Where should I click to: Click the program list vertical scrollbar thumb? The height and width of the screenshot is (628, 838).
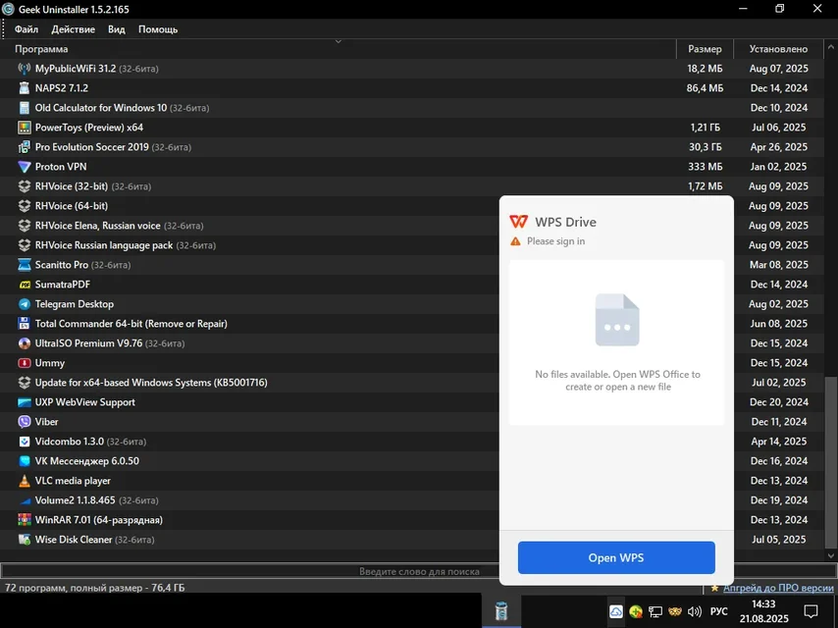click(x=830, y=462)
